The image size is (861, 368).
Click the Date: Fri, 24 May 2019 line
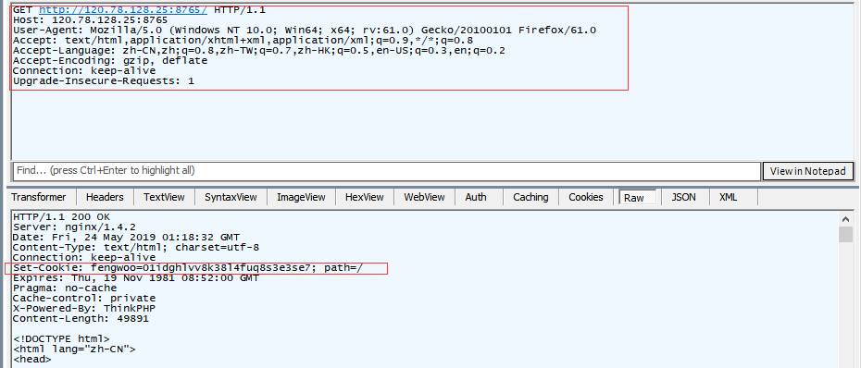(126, 237)
